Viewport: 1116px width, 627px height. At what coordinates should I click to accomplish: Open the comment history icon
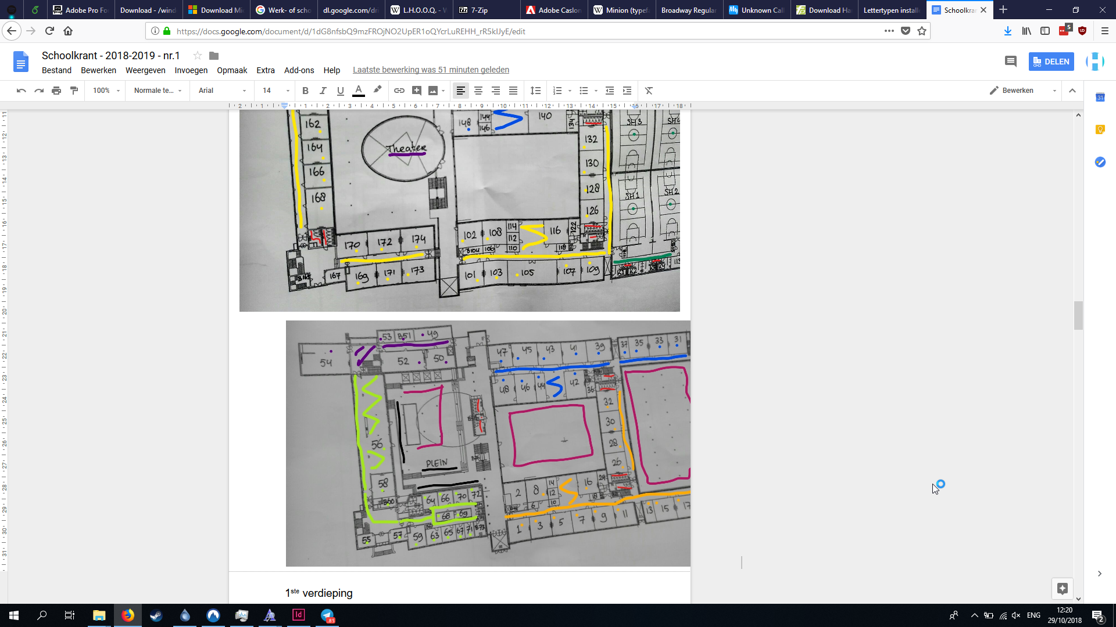1010,62
